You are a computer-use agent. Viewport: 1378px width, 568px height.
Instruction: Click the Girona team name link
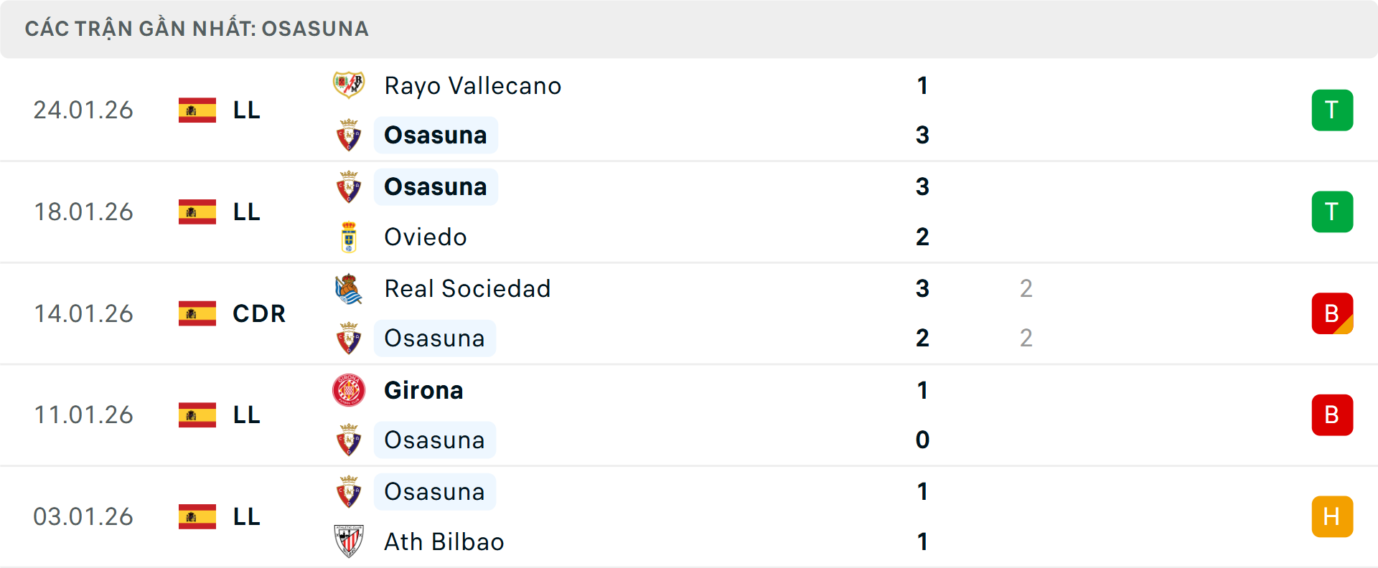coord(423,390)
